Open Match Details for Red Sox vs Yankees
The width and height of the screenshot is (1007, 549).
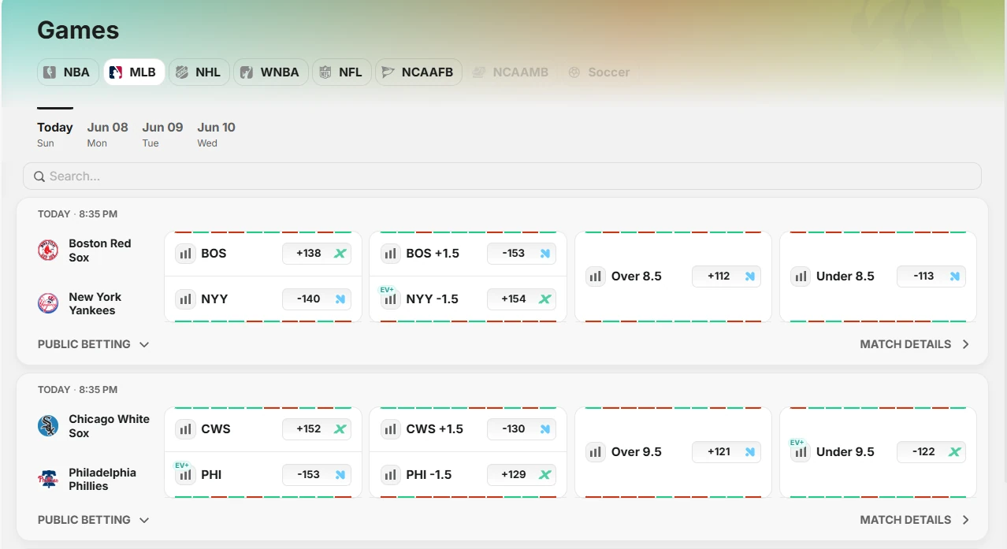915,344
